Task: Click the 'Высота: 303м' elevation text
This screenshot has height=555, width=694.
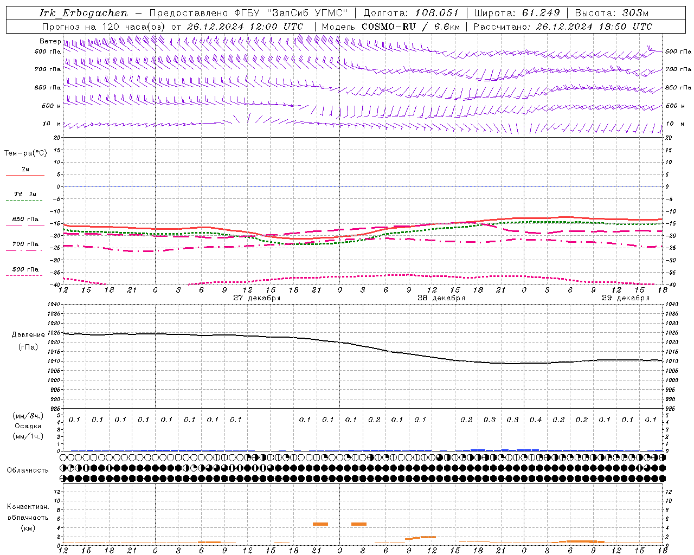Action: point(612,13)
